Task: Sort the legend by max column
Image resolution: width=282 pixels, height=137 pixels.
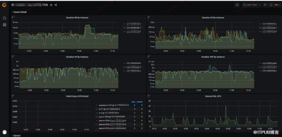Action: 133,101
